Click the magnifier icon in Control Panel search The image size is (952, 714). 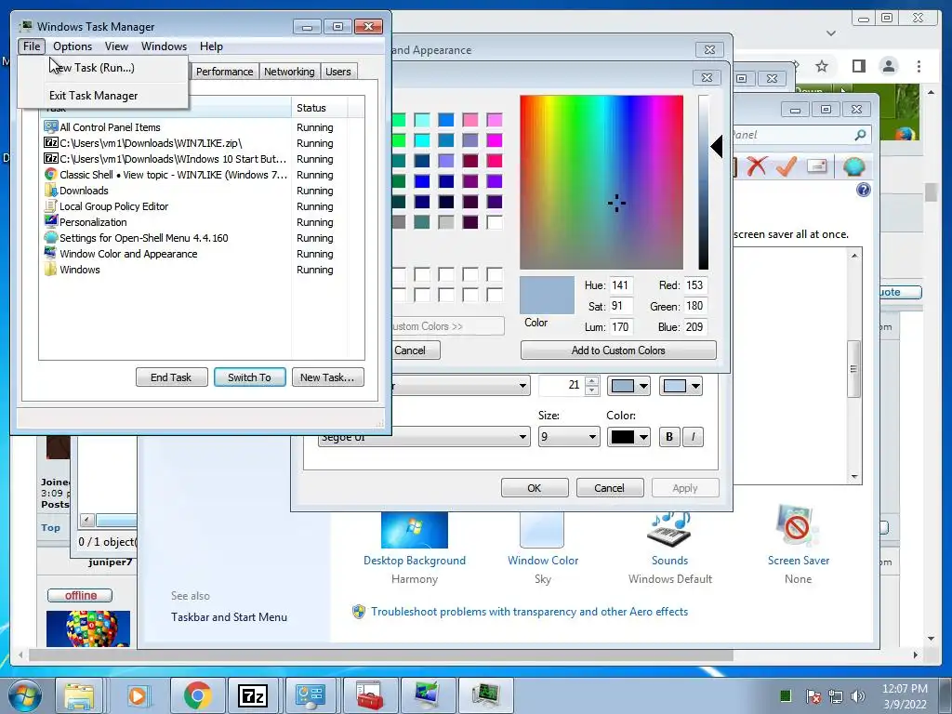(860, 135)
